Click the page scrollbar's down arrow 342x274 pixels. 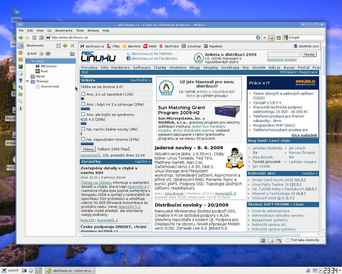pyautogui.click(x=324, y=230)
